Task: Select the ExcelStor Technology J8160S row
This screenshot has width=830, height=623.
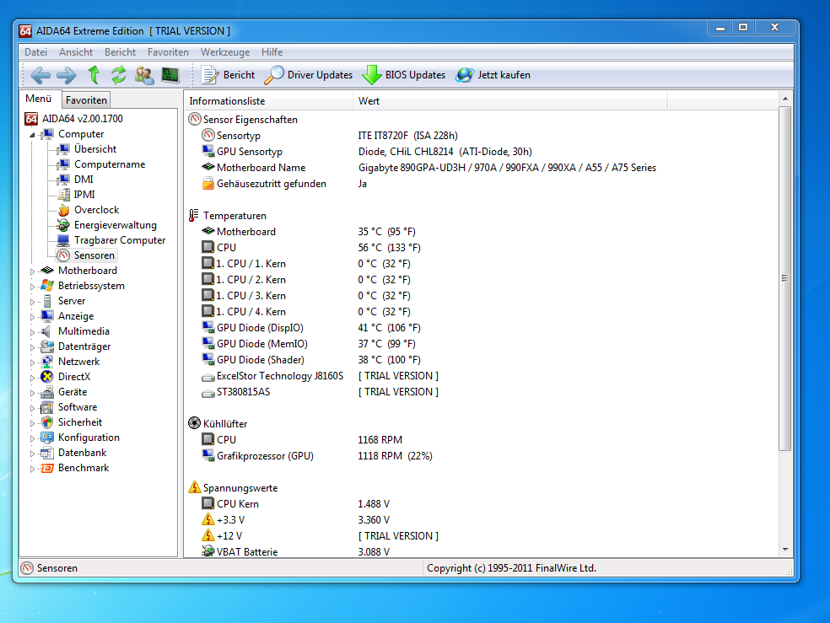Action: [x=482, y=376]
